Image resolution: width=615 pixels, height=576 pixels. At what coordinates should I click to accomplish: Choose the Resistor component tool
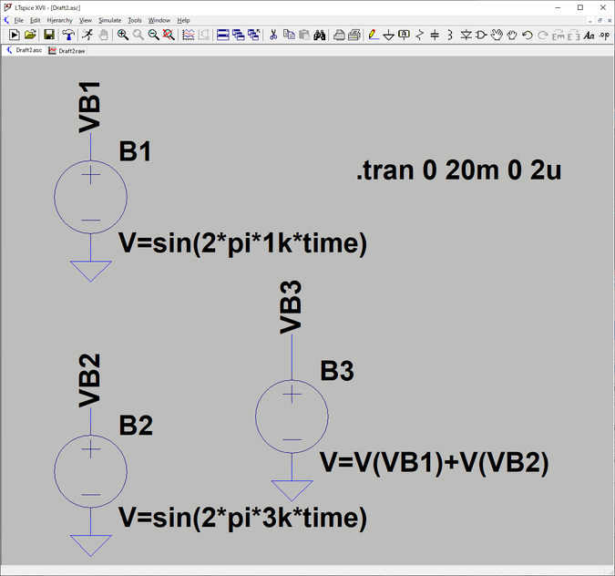(x=419, y=35)
